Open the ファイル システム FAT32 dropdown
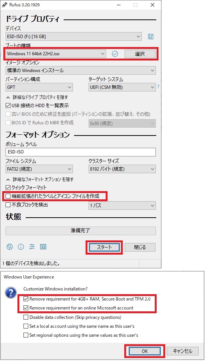Screen dimensions: 205x361 [x=39, y=169]
